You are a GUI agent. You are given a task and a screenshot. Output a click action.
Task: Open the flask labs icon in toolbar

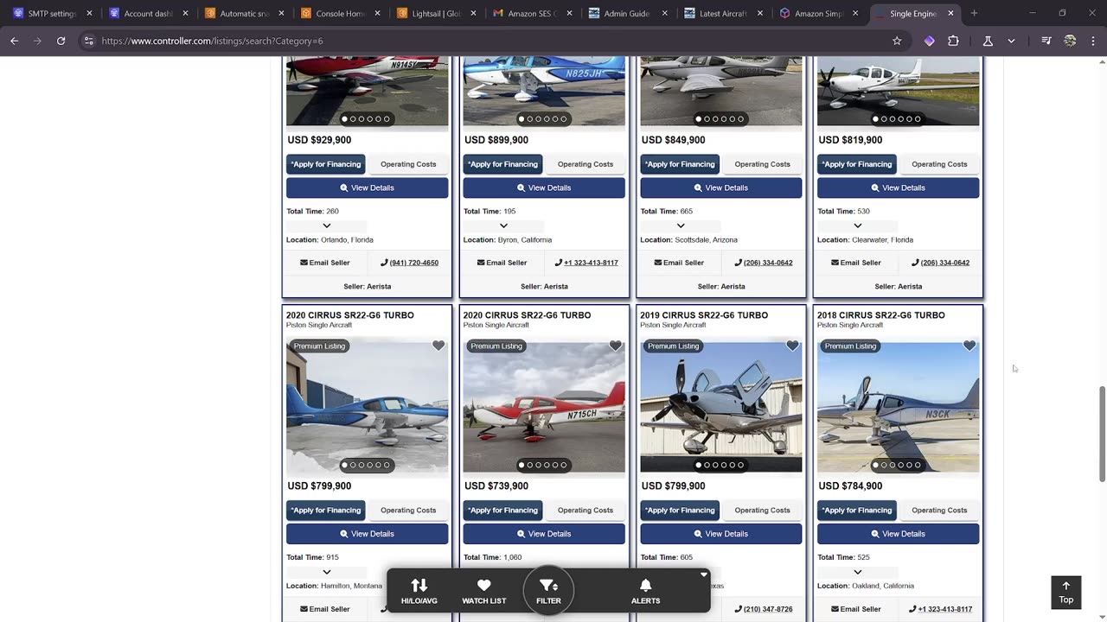point(988,41)
